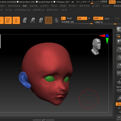The image size is (121, 121).
Task: Open the ライト menu
Action: [x=54, y=6]
